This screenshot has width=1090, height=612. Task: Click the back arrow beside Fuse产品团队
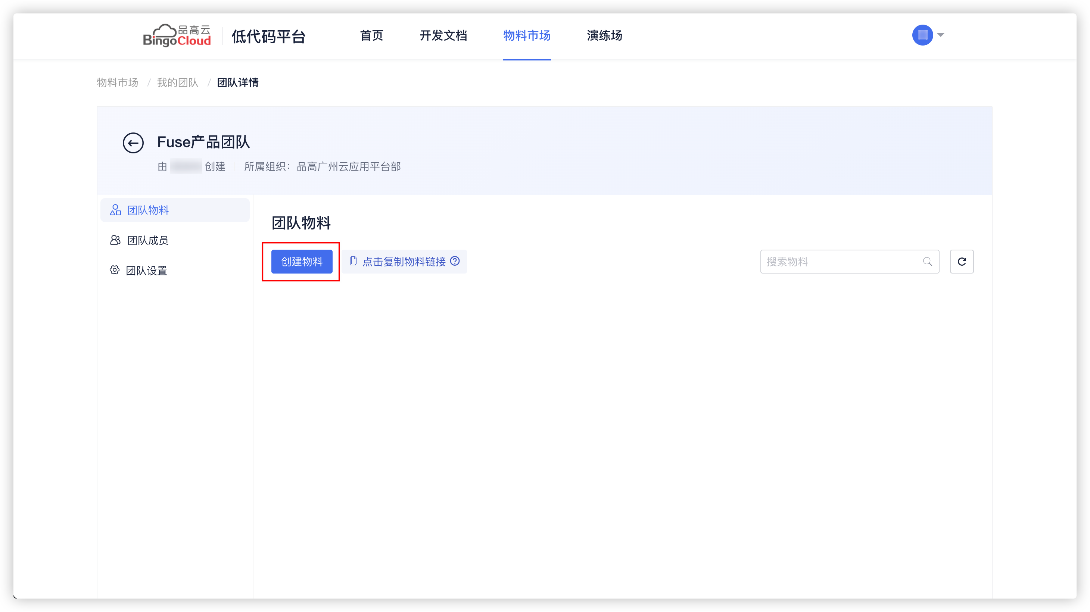[133, 143]
